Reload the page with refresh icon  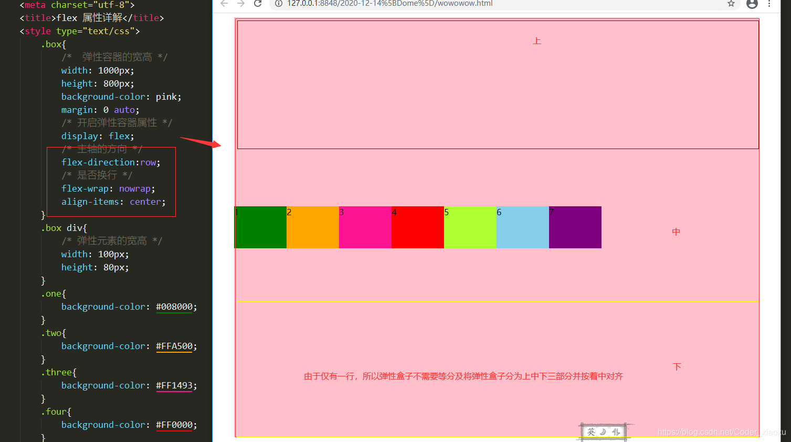click(258, 3)
